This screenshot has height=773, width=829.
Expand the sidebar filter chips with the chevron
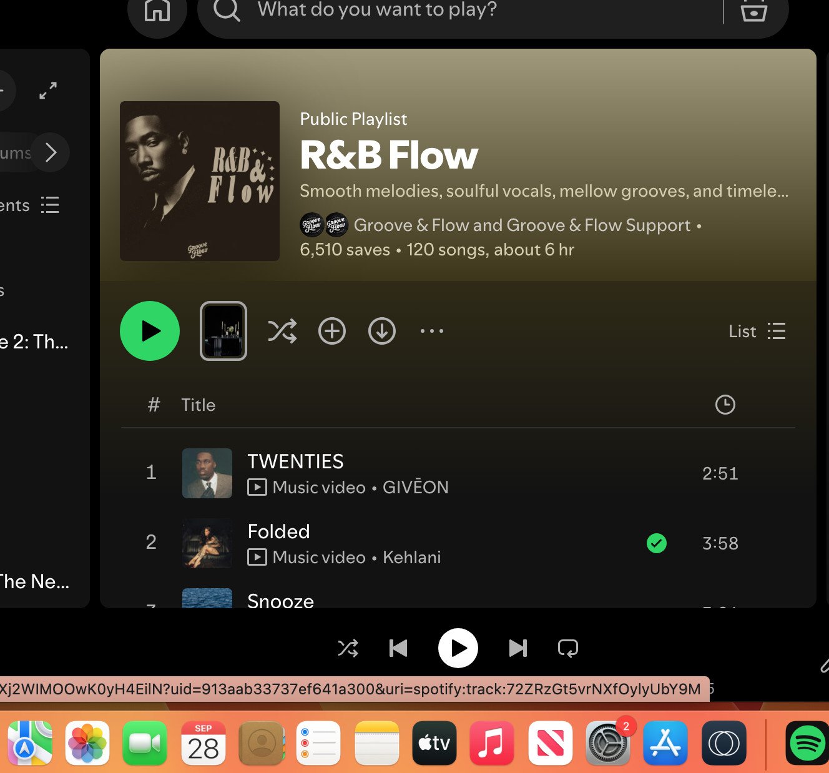coord(51,152)
